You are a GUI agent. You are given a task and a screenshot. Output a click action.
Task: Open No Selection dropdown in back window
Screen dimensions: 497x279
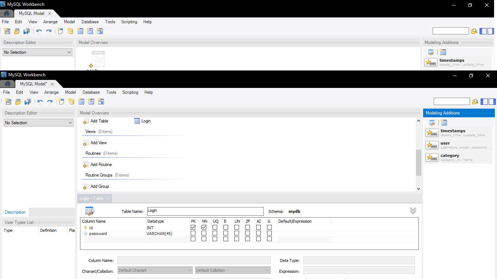point(37,52)
